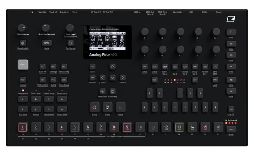Click the right arrow µTime+ key
The height and width of the screenshot is (155, 254).
coord(123,78)
